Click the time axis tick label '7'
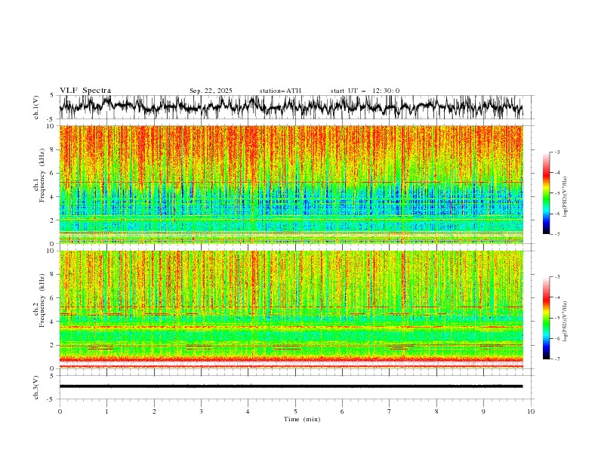Screen dimensions: 598x462 pos(390,411)
